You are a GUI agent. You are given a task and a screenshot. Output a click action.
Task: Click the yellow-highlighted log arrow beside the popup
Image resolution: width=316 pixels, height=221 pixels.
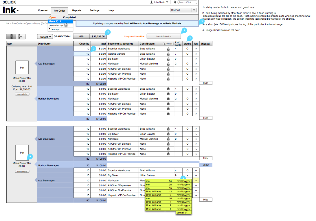[196, 181]
